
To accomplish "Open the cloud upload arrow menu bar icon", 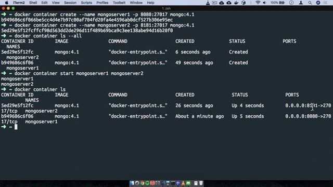I will tap(229, 3).
